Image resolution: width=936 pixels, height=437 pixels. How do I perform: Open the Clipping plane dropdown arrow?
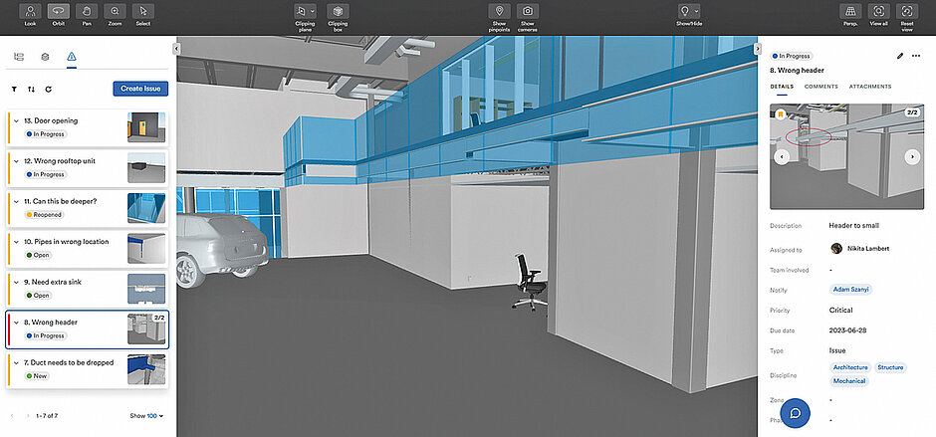click(x=314, y=11)
